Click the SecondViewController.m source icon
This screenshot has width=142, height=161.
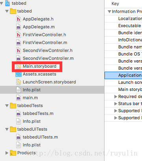[19, 58]
